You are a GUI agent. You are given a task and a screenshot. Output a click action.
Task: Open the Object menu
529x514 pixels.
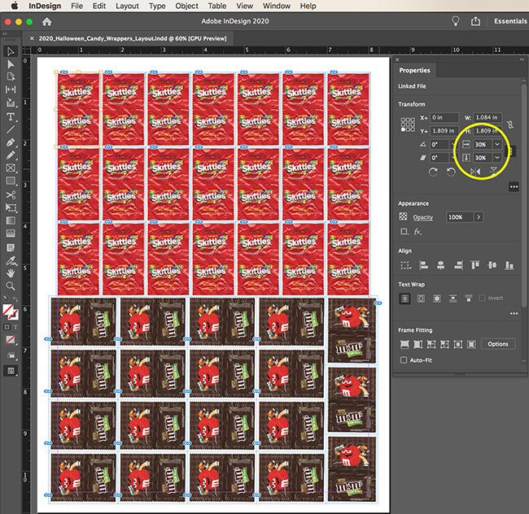[x=186, y=6]
